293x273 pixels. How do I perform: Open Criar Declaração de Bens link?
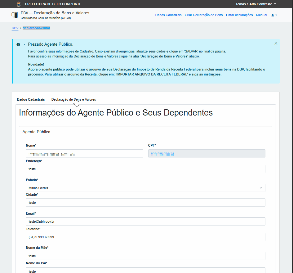(204, 15)
